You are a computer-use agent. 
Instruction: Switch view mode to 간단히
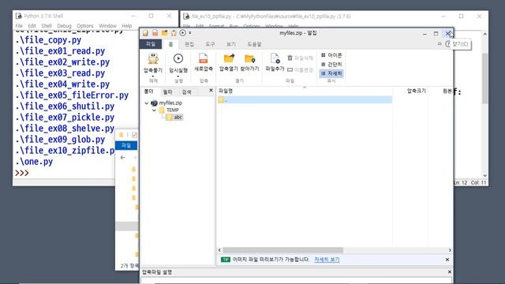coord(331,65)
